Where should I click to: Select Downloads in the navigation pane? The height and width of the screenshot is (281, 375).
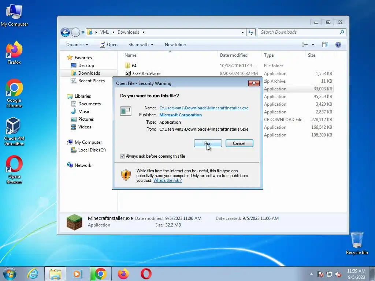89,73
